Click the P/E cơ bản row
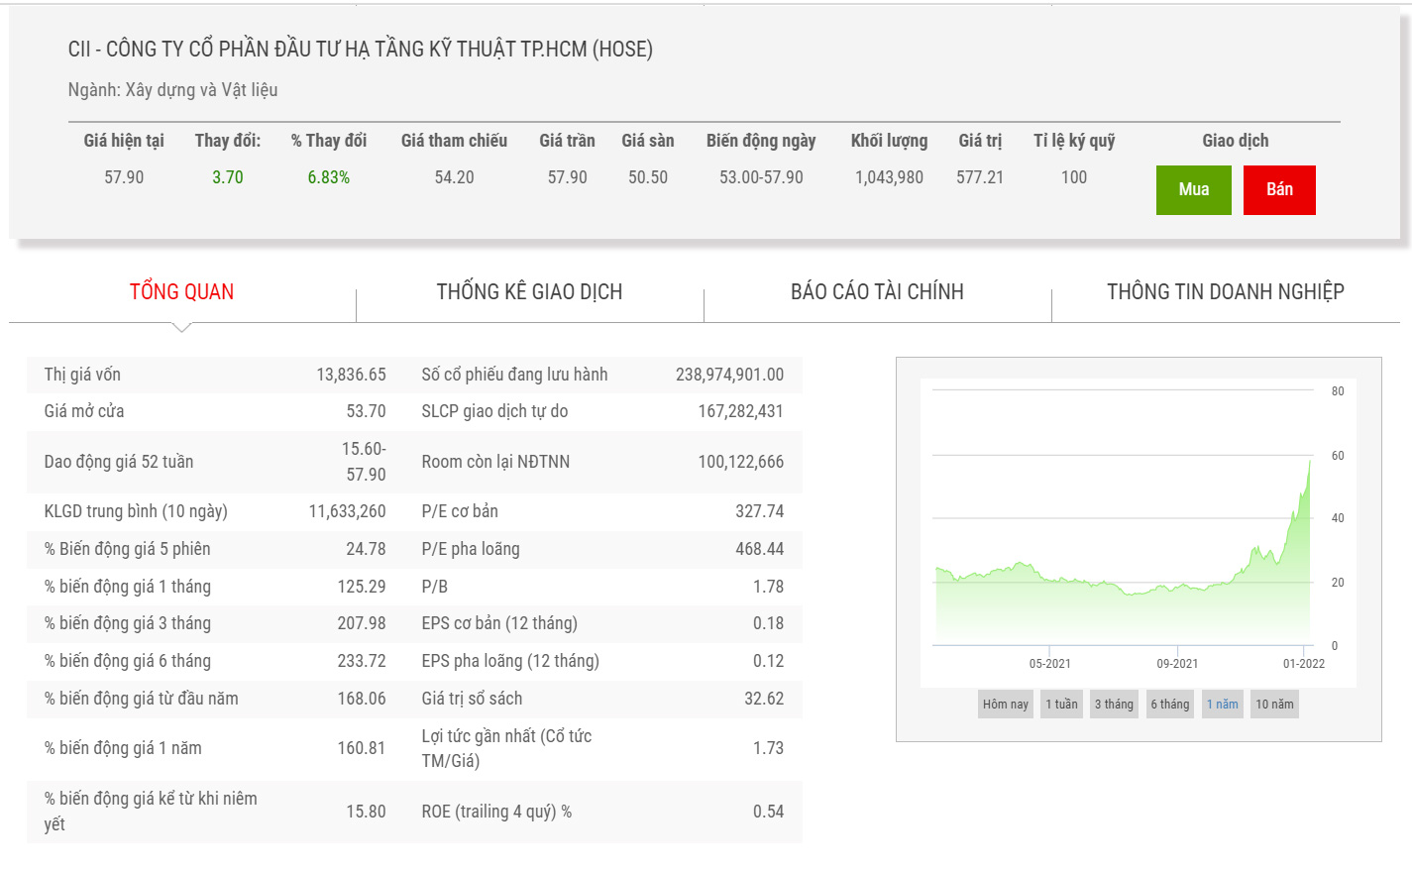Image resolution: width=1412 pixels, height=871 pixels. tap(602, 511)
